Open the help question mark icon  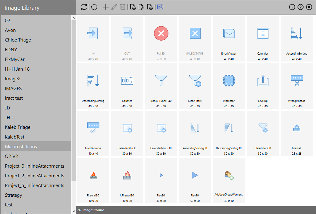(x=301, y=7)
